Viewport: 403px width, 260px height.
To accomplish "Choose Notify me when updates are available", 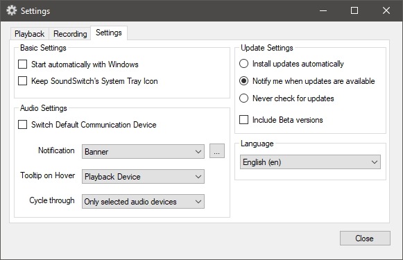I will [243, 81].
